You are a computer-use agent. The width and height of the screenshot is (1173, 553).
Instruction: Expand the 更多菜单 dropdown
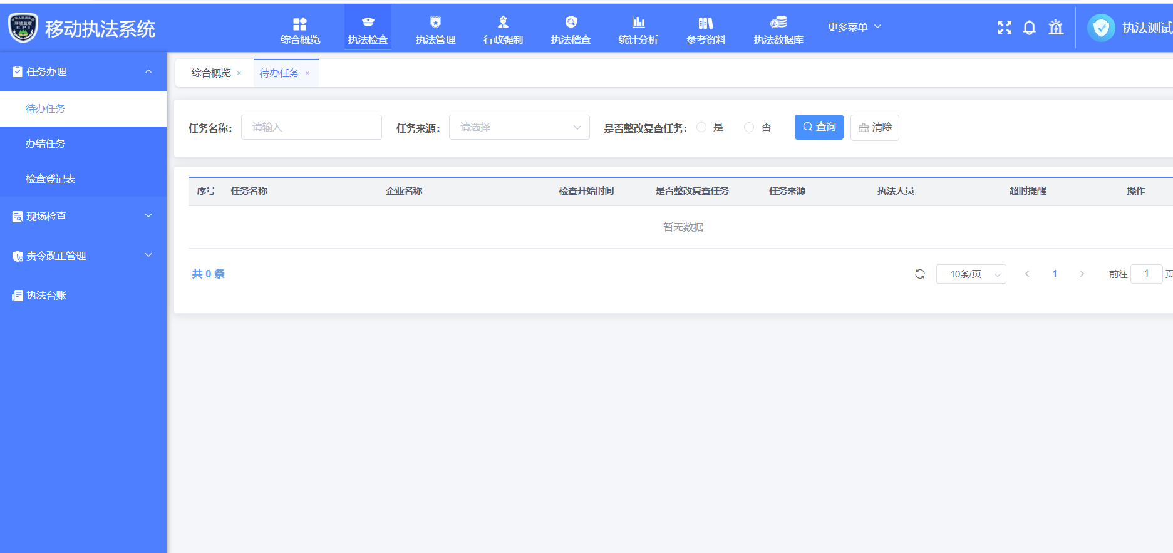(854, 27)
